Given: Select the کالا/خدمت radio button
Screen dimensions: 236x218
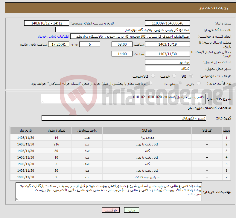Looking at the screenshot, I should click(153, 76).
